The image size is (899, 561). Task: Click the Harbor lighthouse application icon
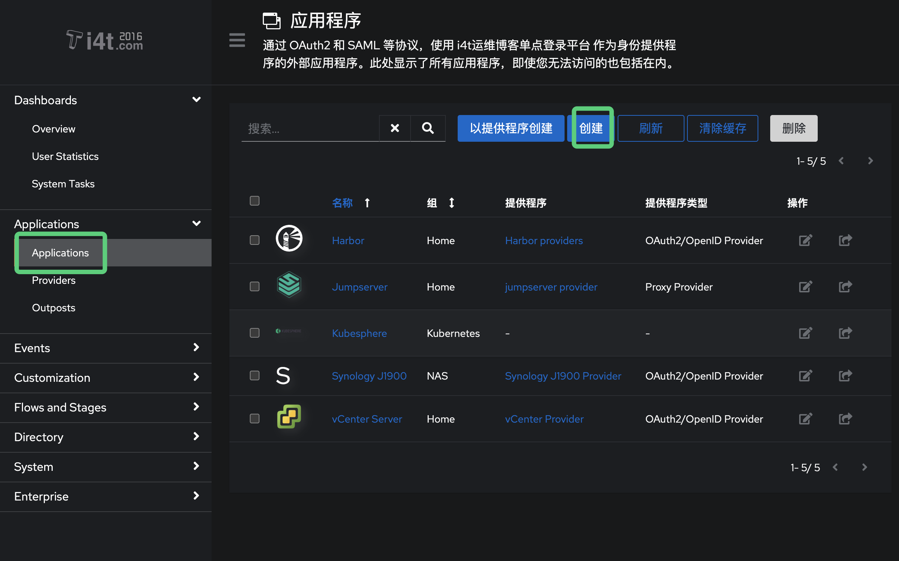point(289,239)
